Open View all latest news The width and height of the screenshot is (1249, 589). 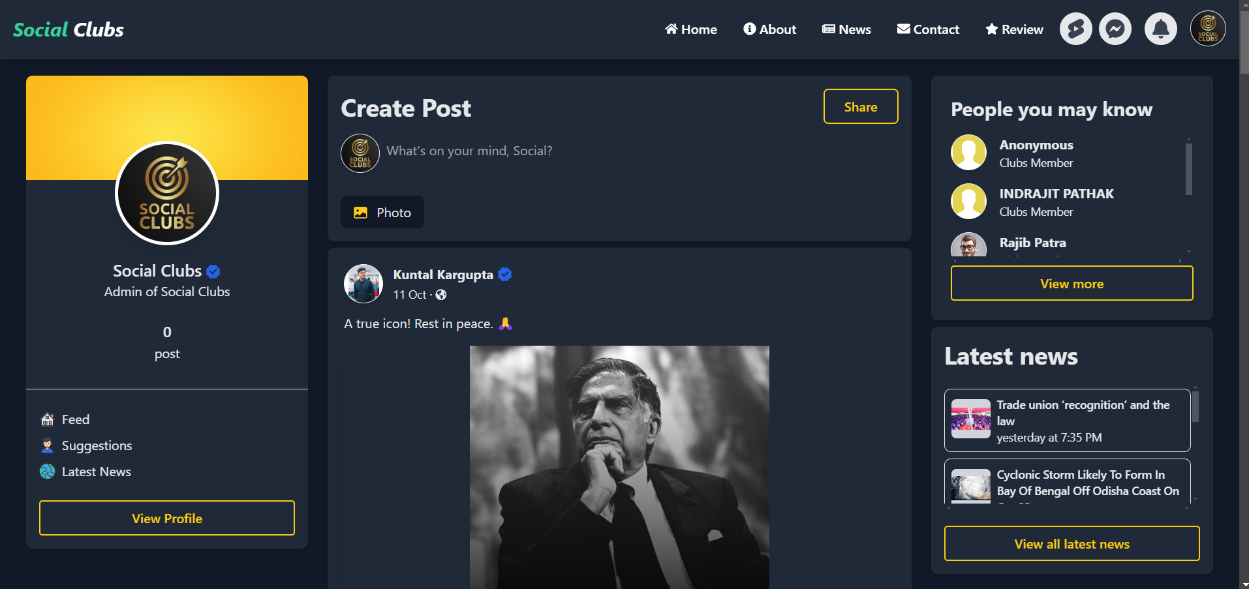[x=1072, y=544]
